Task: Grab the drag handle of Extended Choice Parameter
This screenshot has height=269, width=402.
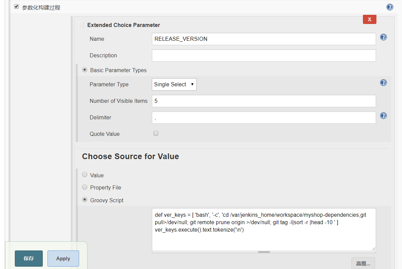Action: (x=81, y=25)
